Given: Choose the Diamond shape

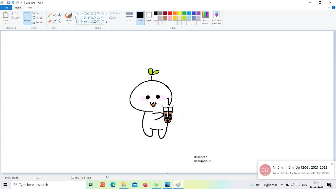Looking at the screenshot, I should point(81,18).
